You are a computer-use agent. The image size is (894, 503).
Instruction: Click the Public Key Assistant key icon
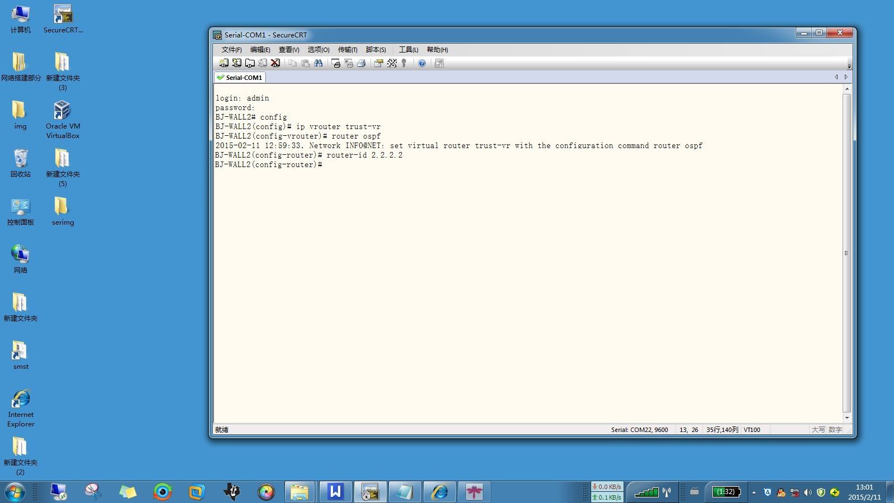pyautogui.click(x=404, y=63)
